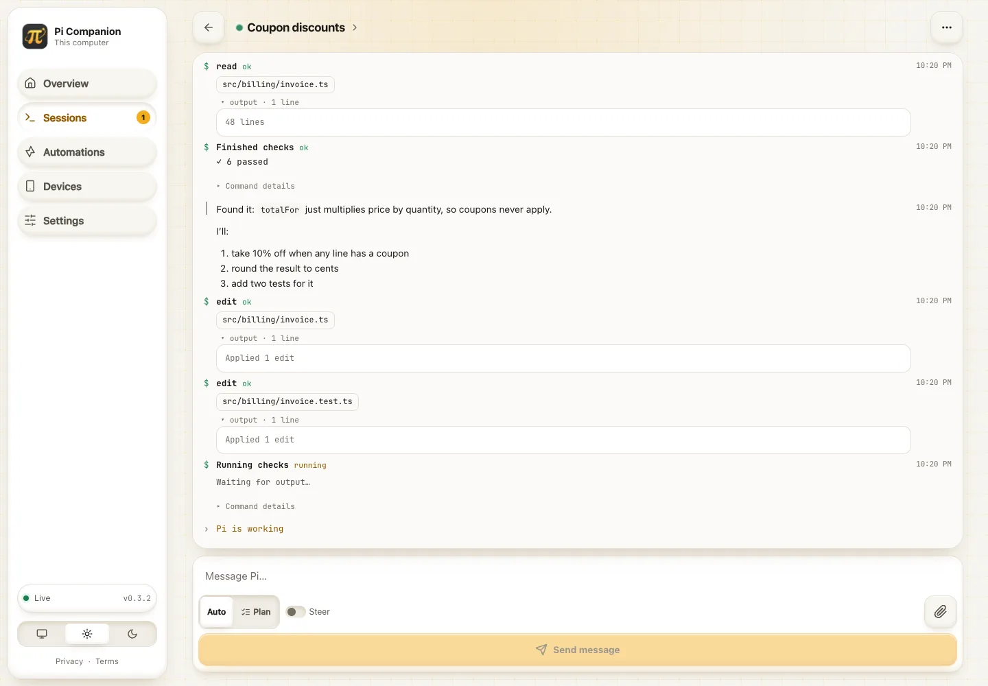Go back with the left arrow button
988x686 pixels.
tap(209, 27)
